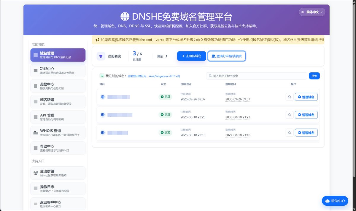The image size is (356, 211).
Task: Select 域名管理 in the sidebar
Action: pos(58,55)
